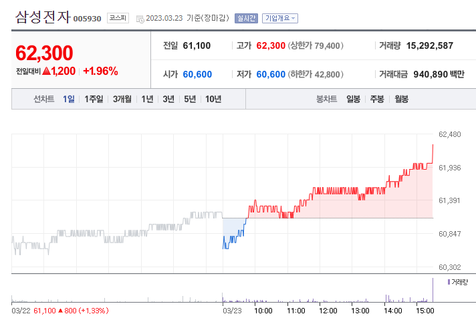Click the 14:00 time axis label
476x326 pixels.
tap(393, 311)
